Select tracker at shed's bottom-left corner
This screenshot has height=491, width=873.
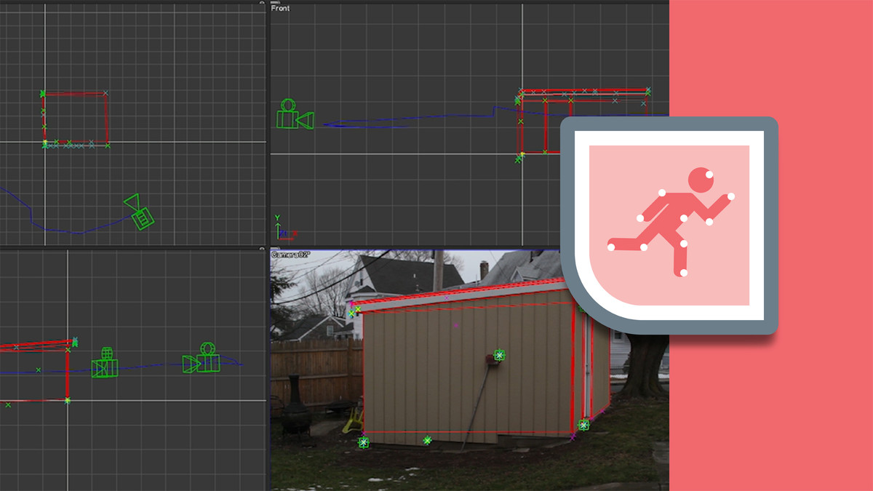point(364,442)
